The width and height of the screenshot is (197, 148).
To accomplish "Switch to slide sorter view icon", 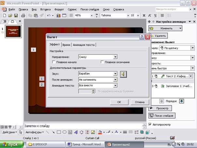I will point(6,127).
